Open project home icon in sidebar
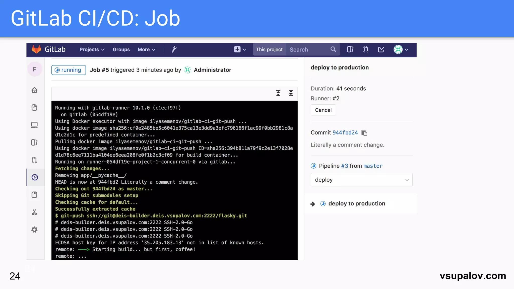This screenshot has width=514, height=289. (x=35, y=90)
